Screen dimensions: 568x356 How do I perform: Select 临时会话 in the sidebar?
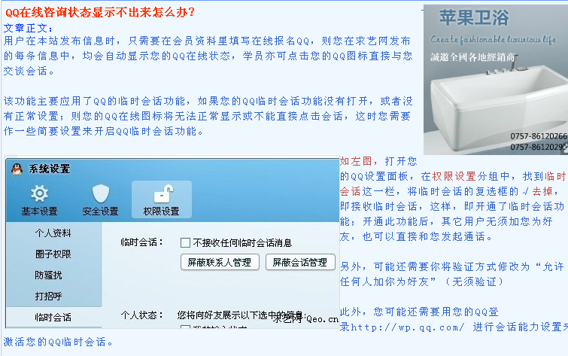[53, 318]
